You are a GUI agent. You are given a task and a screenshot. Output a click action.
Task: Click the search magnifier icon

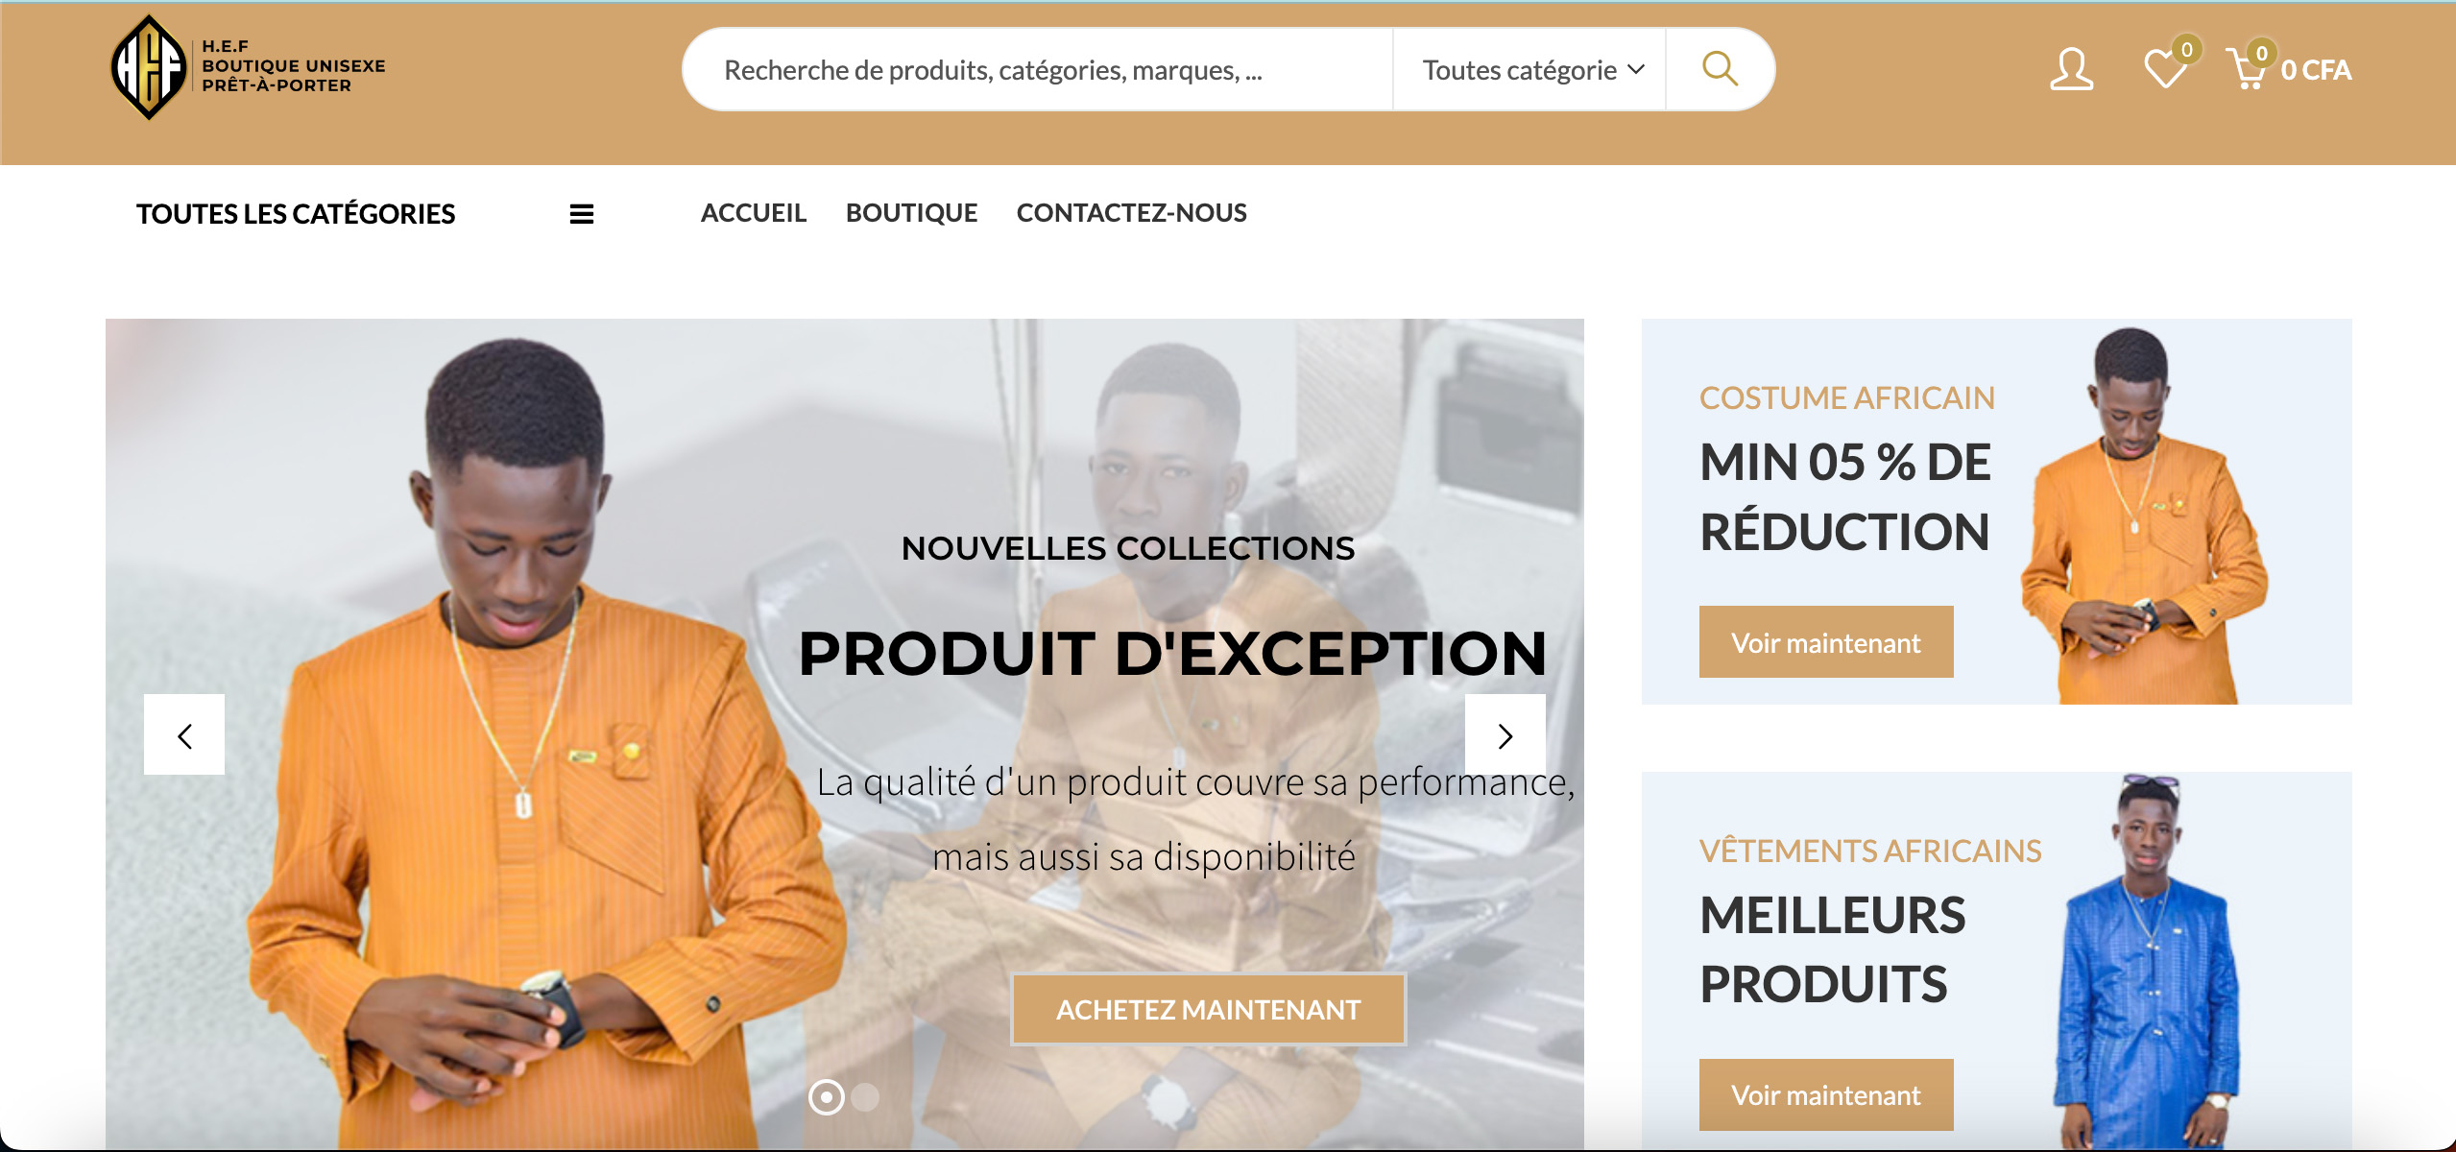[1720, 69]
